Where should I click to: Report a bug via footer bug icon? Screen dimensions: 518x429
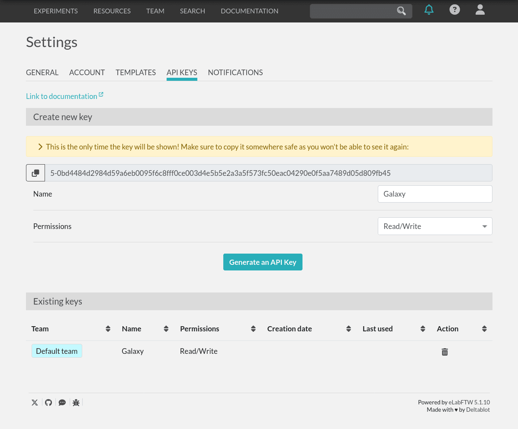(x=76, y=402)
